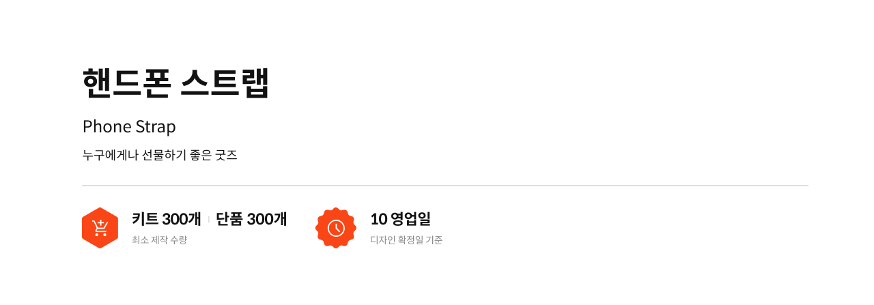Screen dimensions: 874x305
Task: Select the word 스트랩 in the heading
Action: (225, 83)
